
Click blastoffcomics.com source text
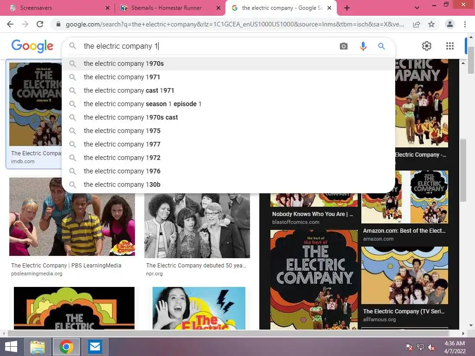point(295,222)
